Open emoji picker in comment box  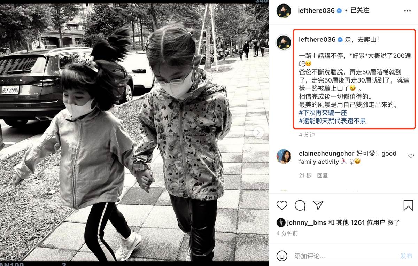(282, 256)
